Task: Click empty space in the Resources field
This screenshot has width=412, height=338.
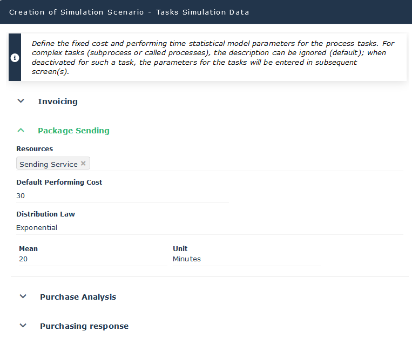Action: click(x=243, y=164)
